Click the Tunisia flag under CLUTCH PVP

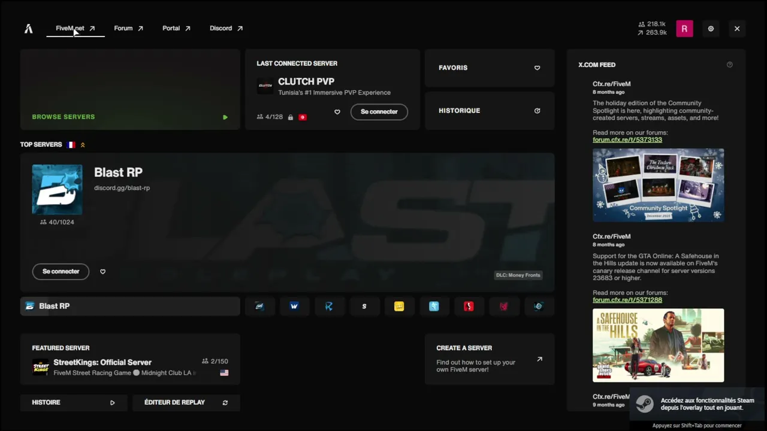303,117
